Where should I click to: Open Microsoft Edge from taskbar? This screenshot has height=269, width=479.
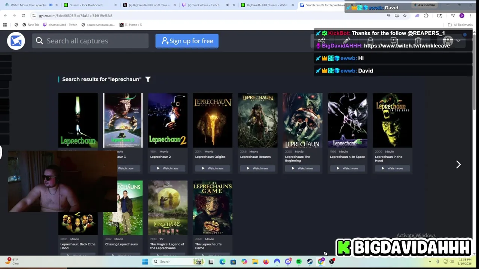pos(222,262)
